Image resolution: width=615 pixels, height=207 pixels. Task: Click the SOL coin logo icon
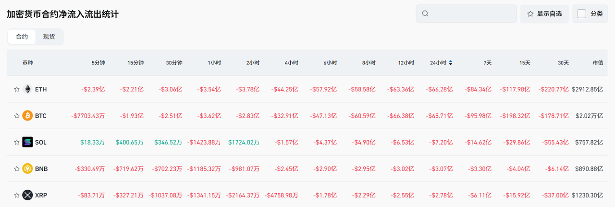[27, 142]
